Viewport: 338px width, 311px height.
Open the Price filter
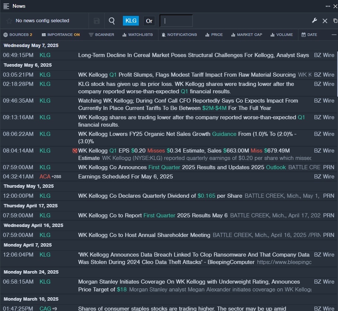pyautogui.click(x=214, y=35)
